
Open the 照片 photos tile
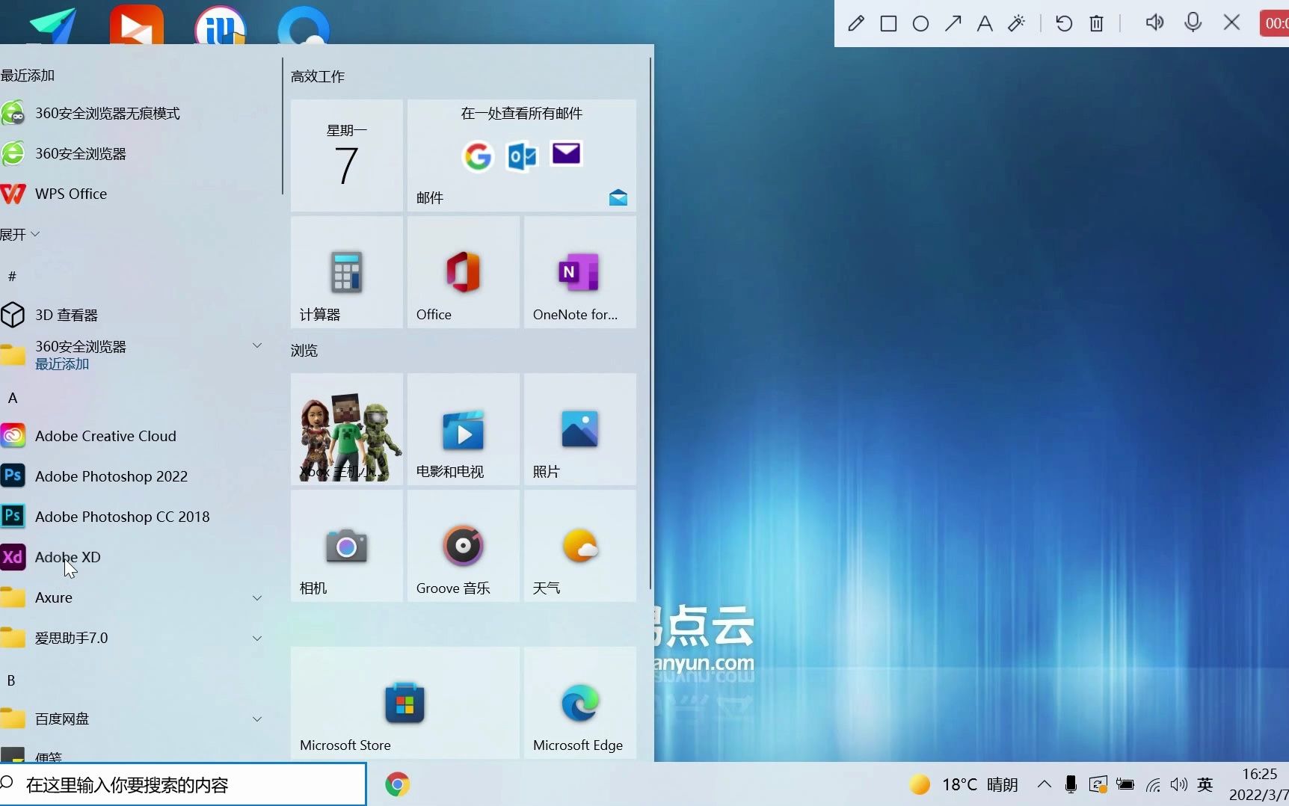tap(580, 429)
